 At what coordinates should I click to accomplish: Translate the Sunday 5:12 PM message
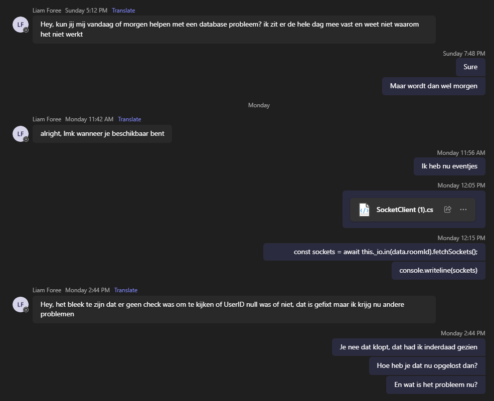point(123,11)
